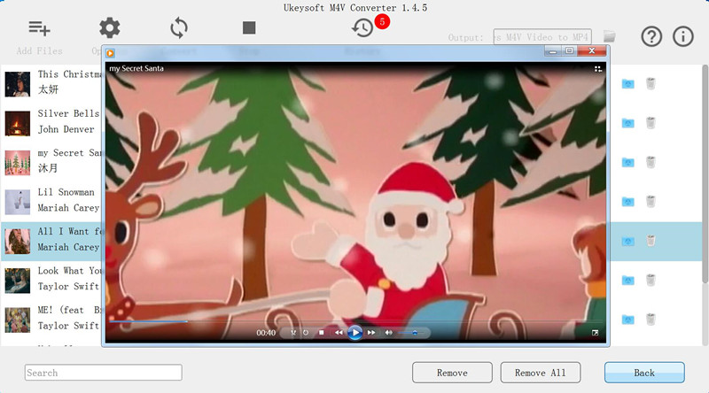
Task: Select my Secret Santa thumbnail
Action: [18, 162]
